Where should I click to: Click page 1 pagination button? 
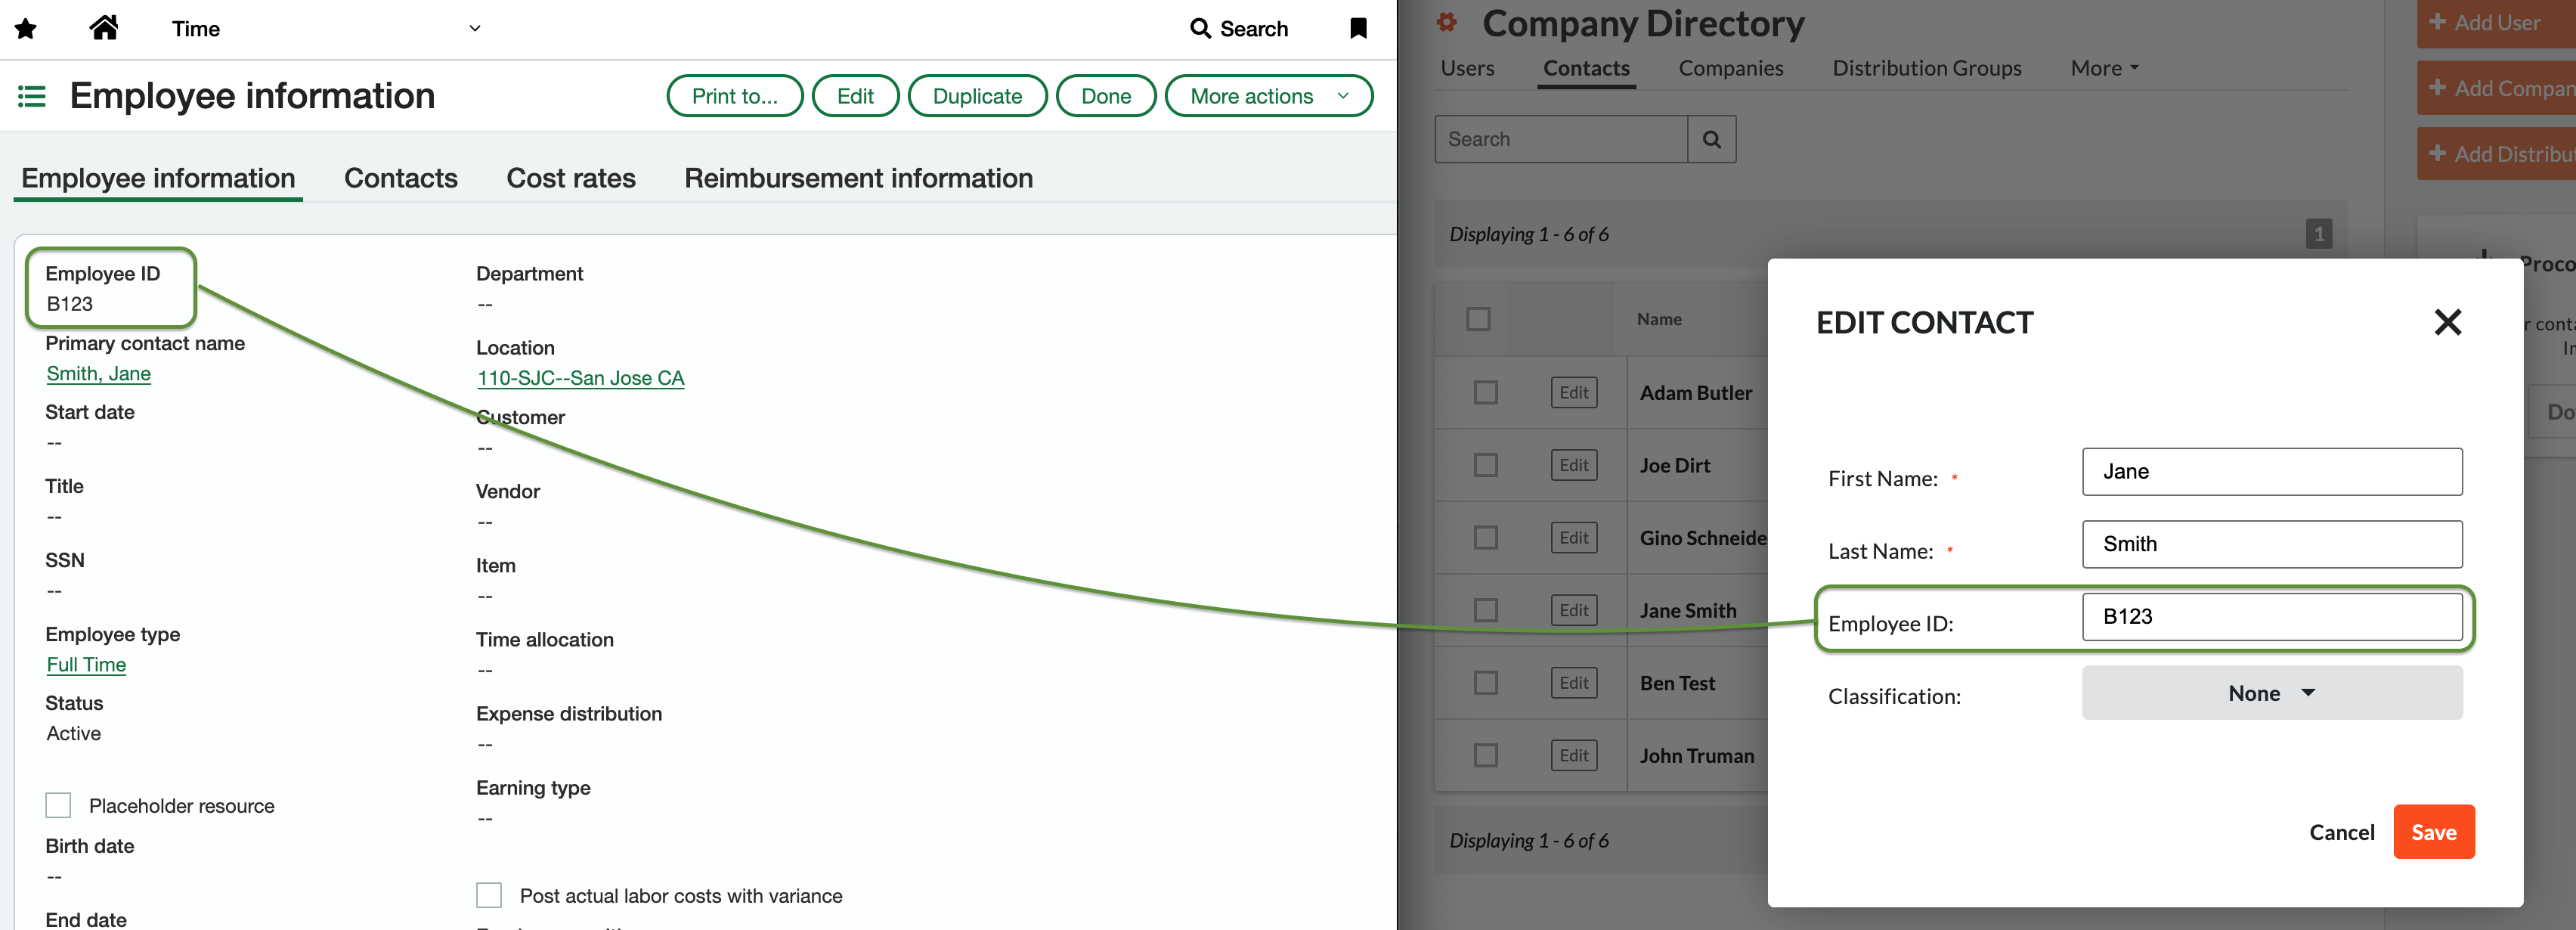pyautogui.click(x=2319, y=234)
